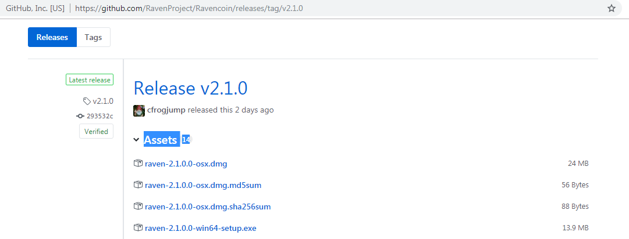Open the Release v2.1.0 title link
629x239 pixels.
click(x=190, y=88)
